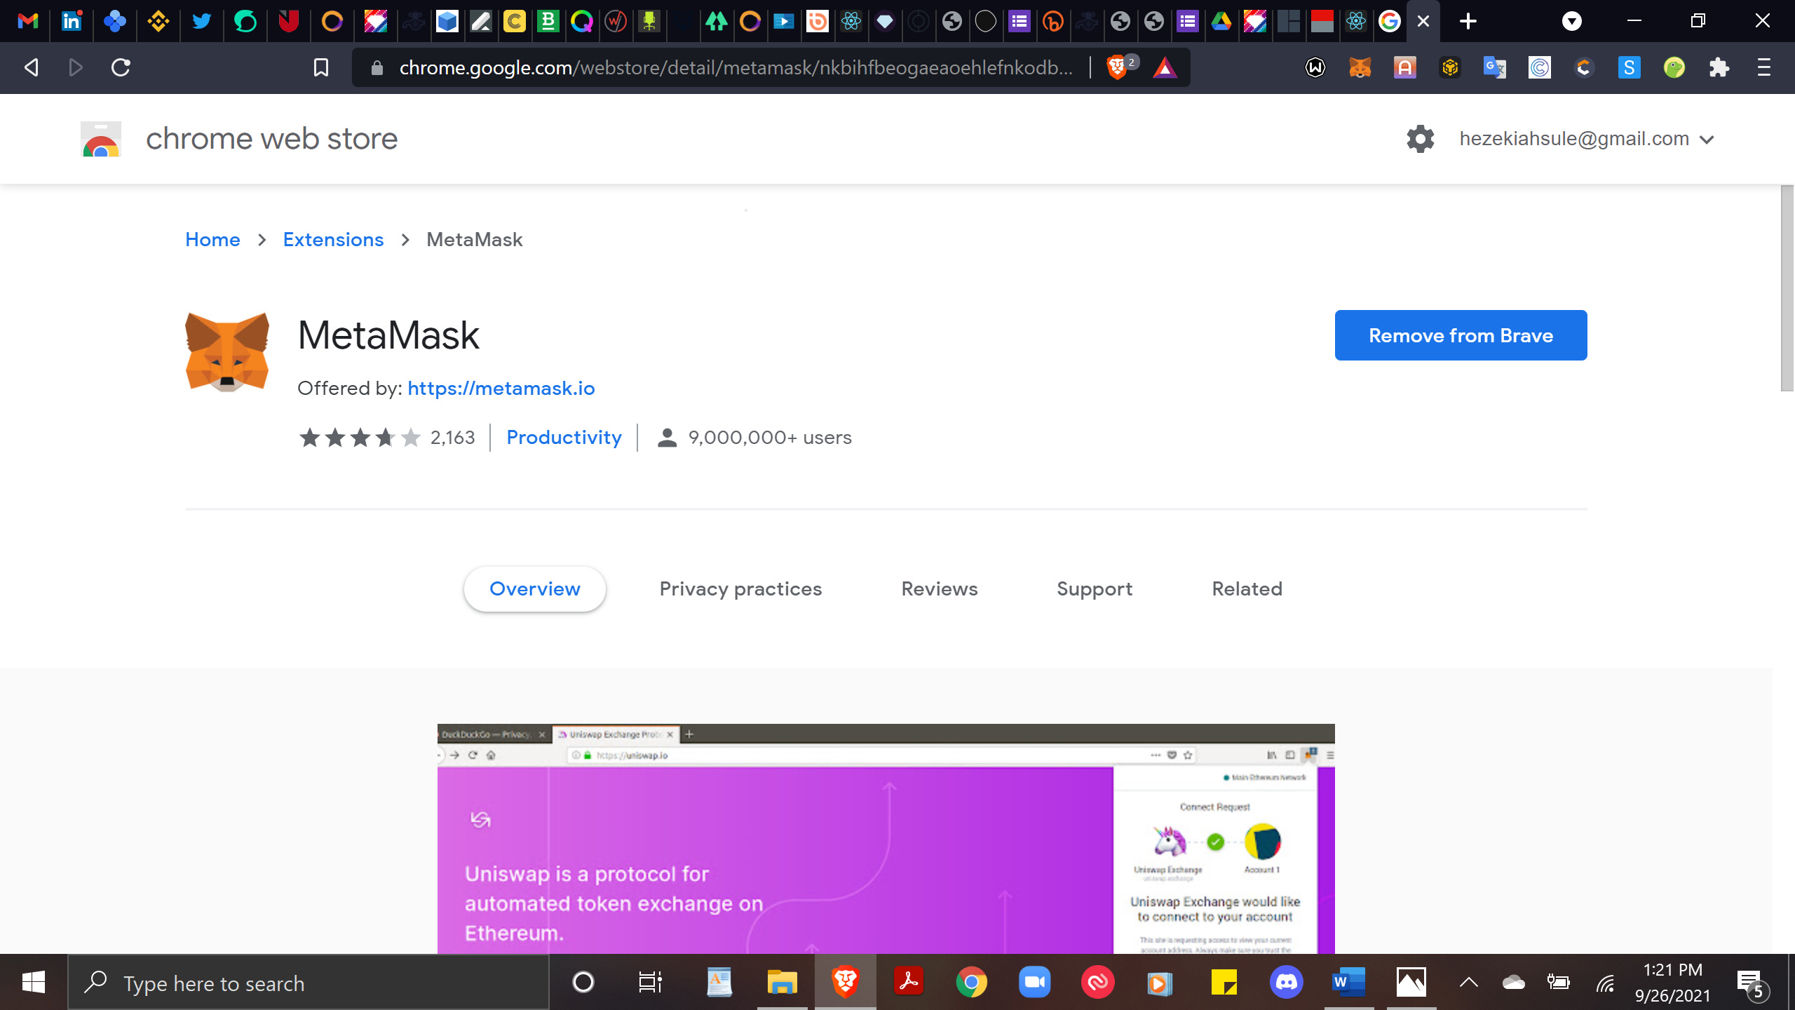1795x1010 pixels.
Task: Open Brave Rewards triangle icon
Action: tap(1165, 68)
